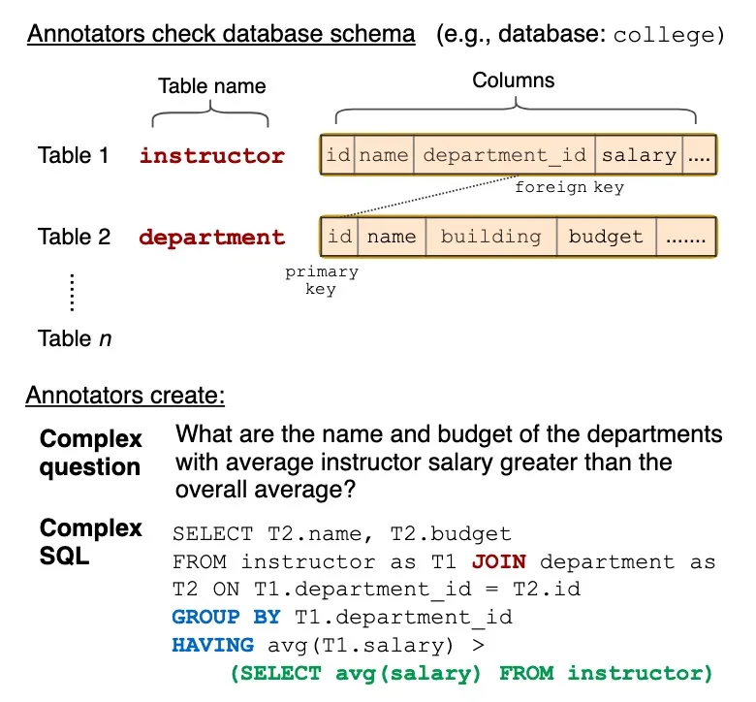This screenshot has width=756, height=702.
Task: Click the 'Annotators check database schema' heading
Action: [x=221, y=34]
